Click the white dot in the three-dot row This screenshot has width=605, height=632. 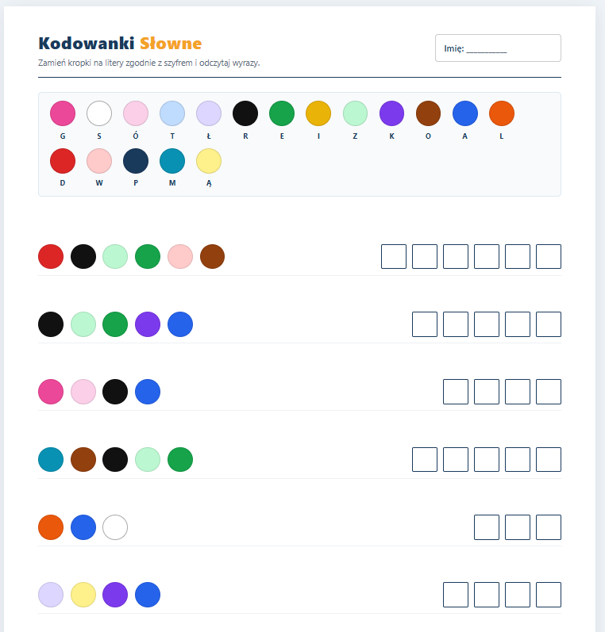click(115, 527)
